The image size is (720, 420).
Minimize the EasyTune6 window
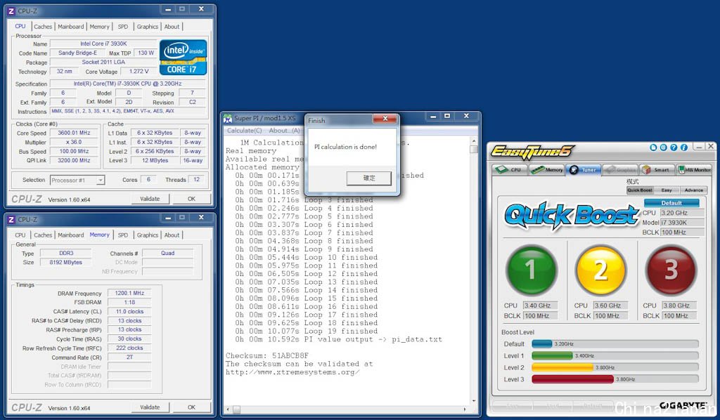(699, 147)
